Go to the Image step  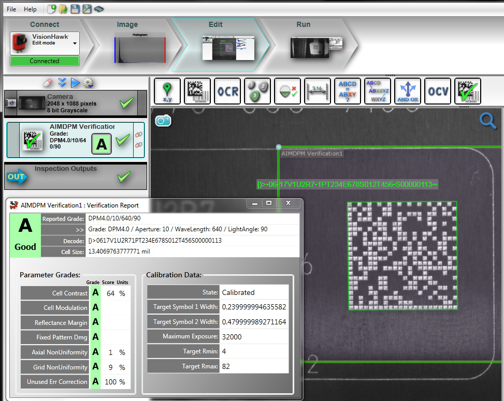(x=127, y=24)
